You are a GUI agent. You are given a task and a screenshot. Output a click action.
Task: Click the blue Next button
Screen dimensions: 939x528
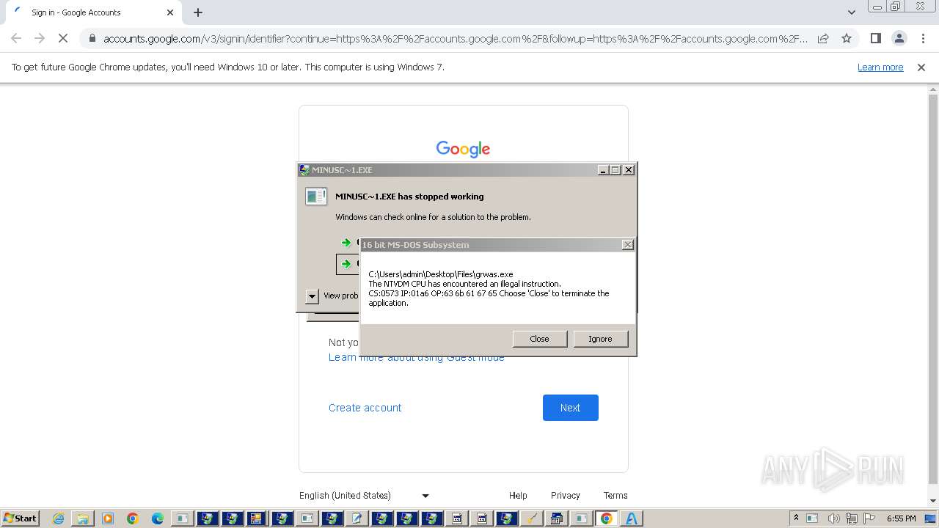tap(571, 408)
